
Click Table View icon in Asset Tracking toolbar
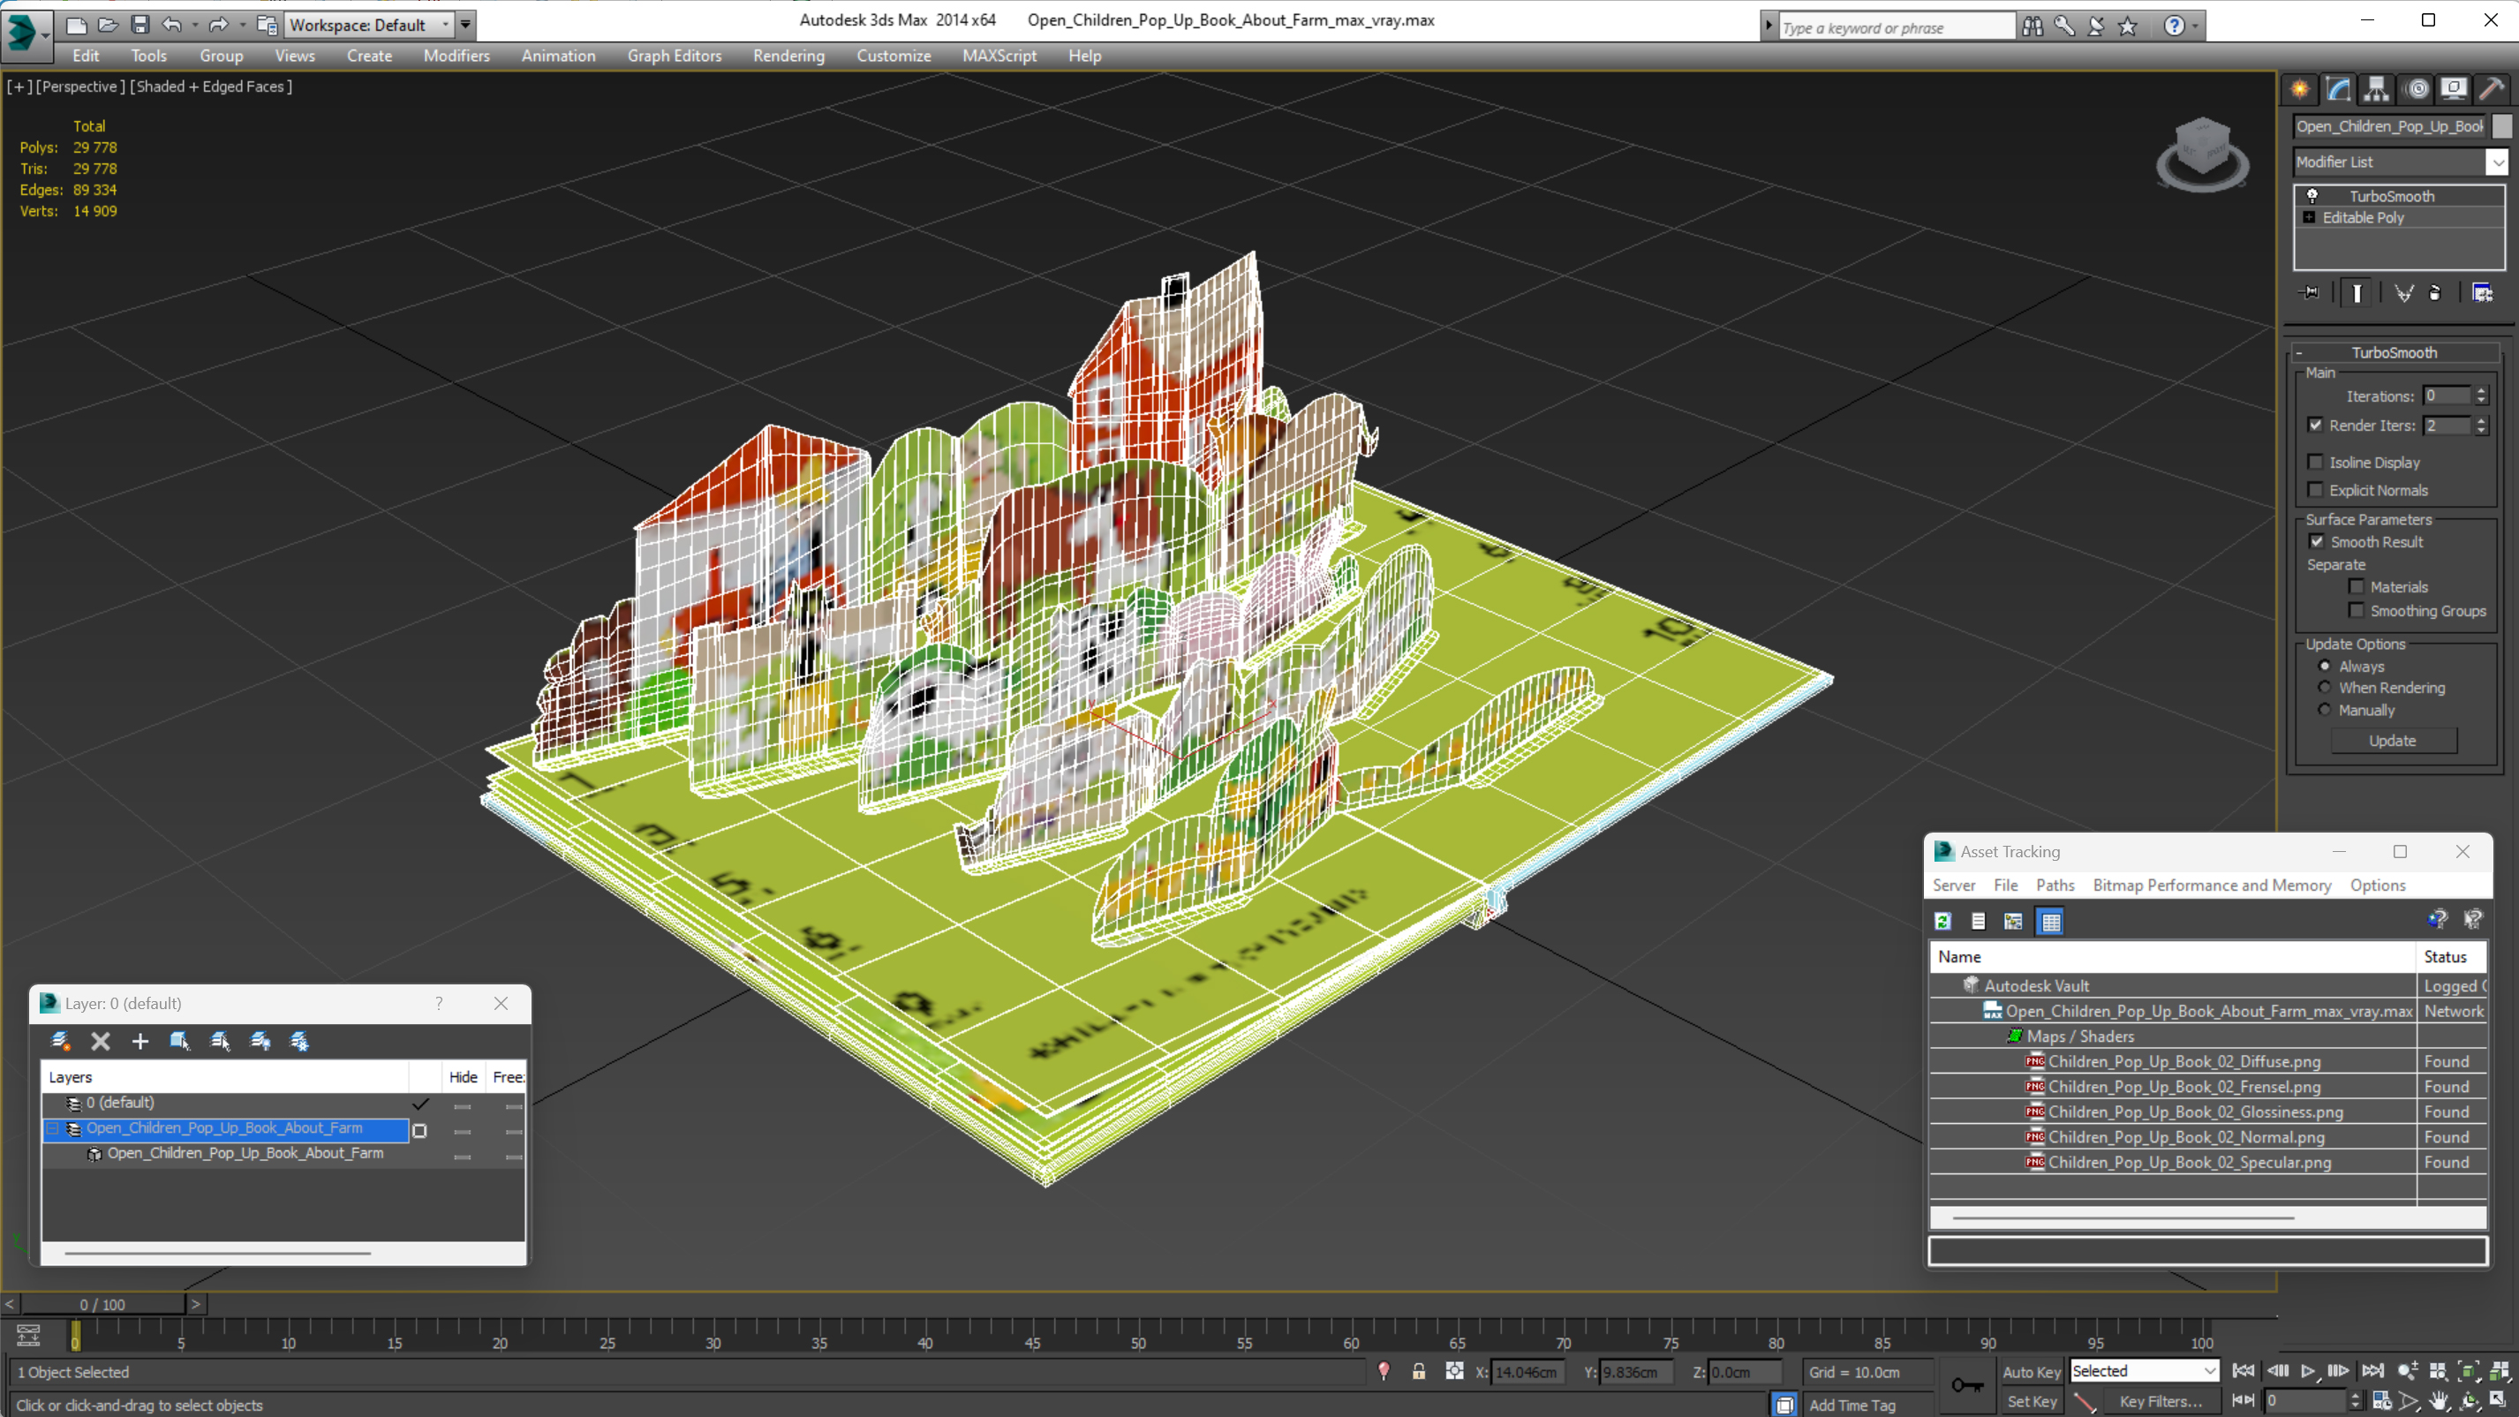[x=2050, y=921]
